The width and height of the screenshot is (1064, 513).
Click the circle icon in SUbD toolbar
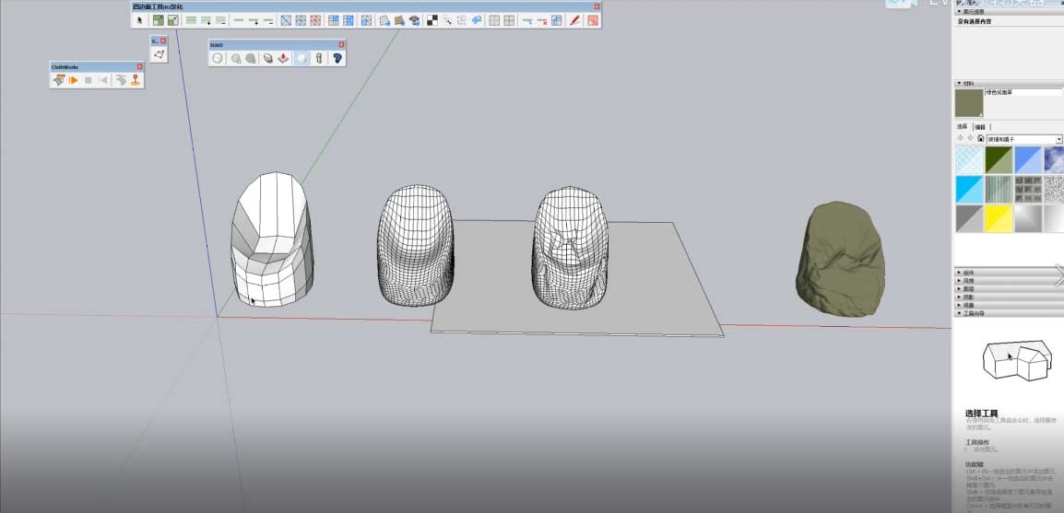(218, 58)
